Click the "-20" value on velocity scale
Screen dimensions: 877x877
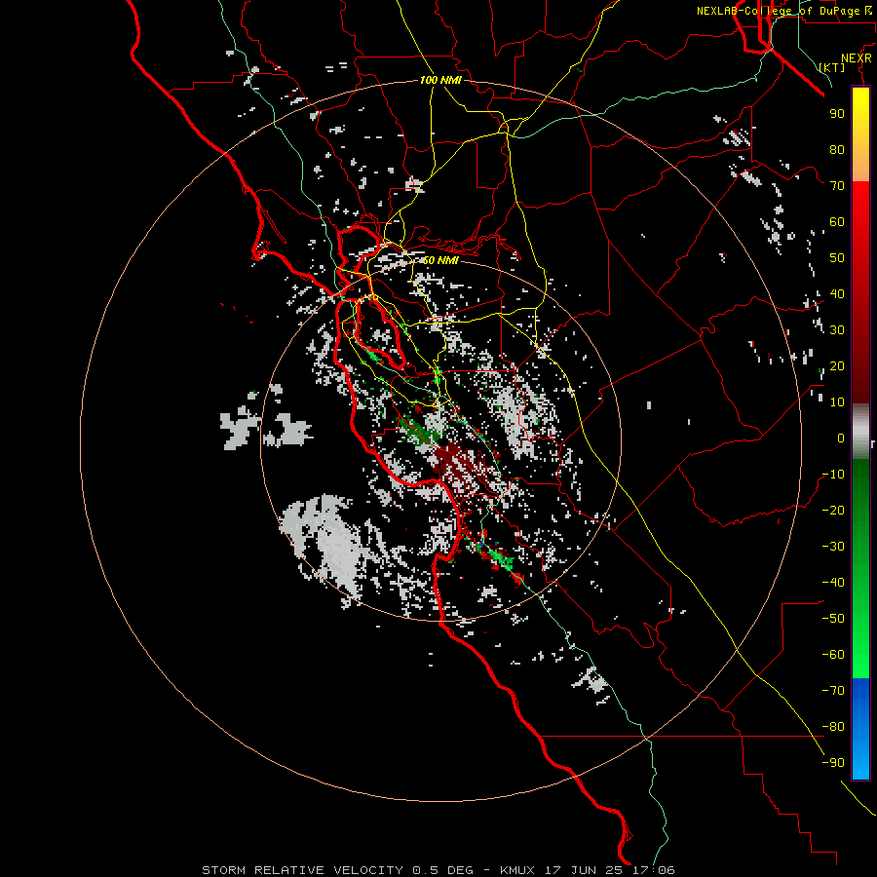[833, 510]
